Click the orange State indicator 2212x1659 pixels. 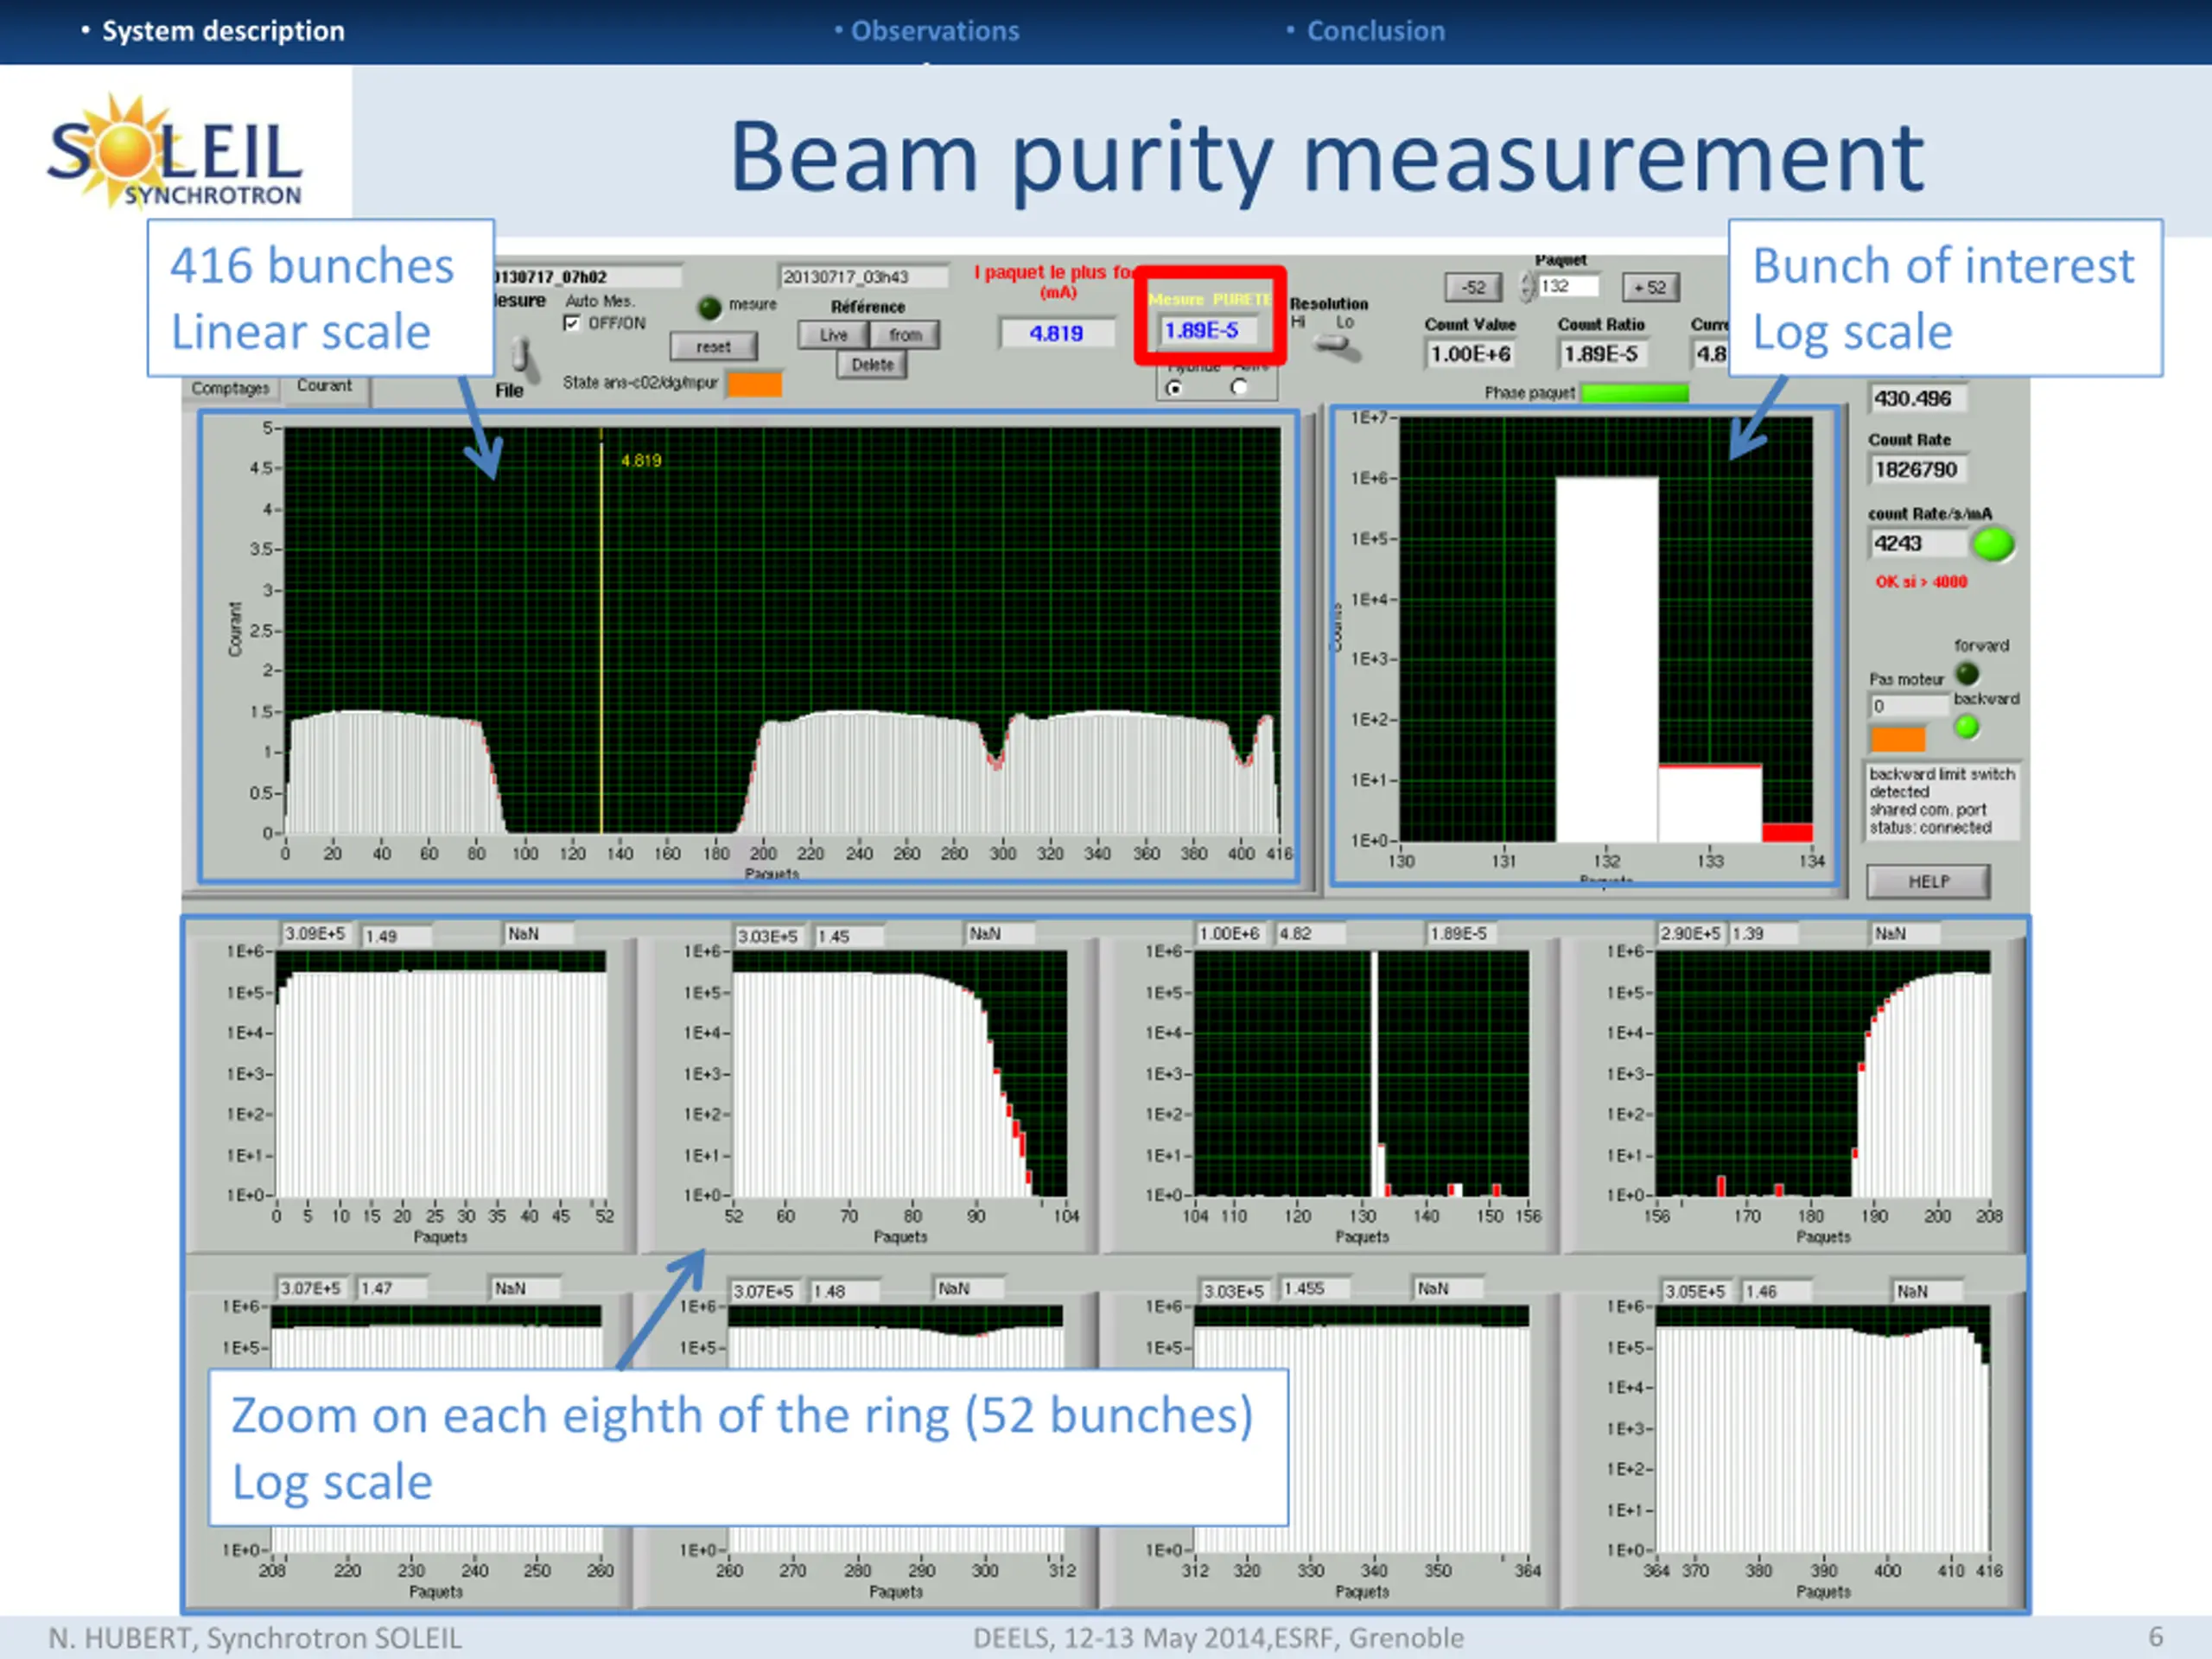(x=754, y=384)
